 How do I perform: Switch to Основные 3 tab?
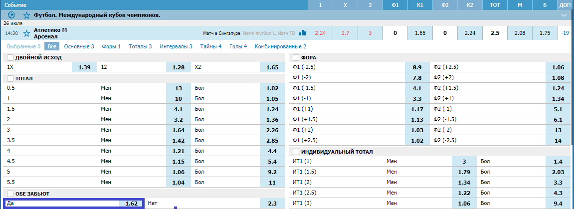point(79,46)
